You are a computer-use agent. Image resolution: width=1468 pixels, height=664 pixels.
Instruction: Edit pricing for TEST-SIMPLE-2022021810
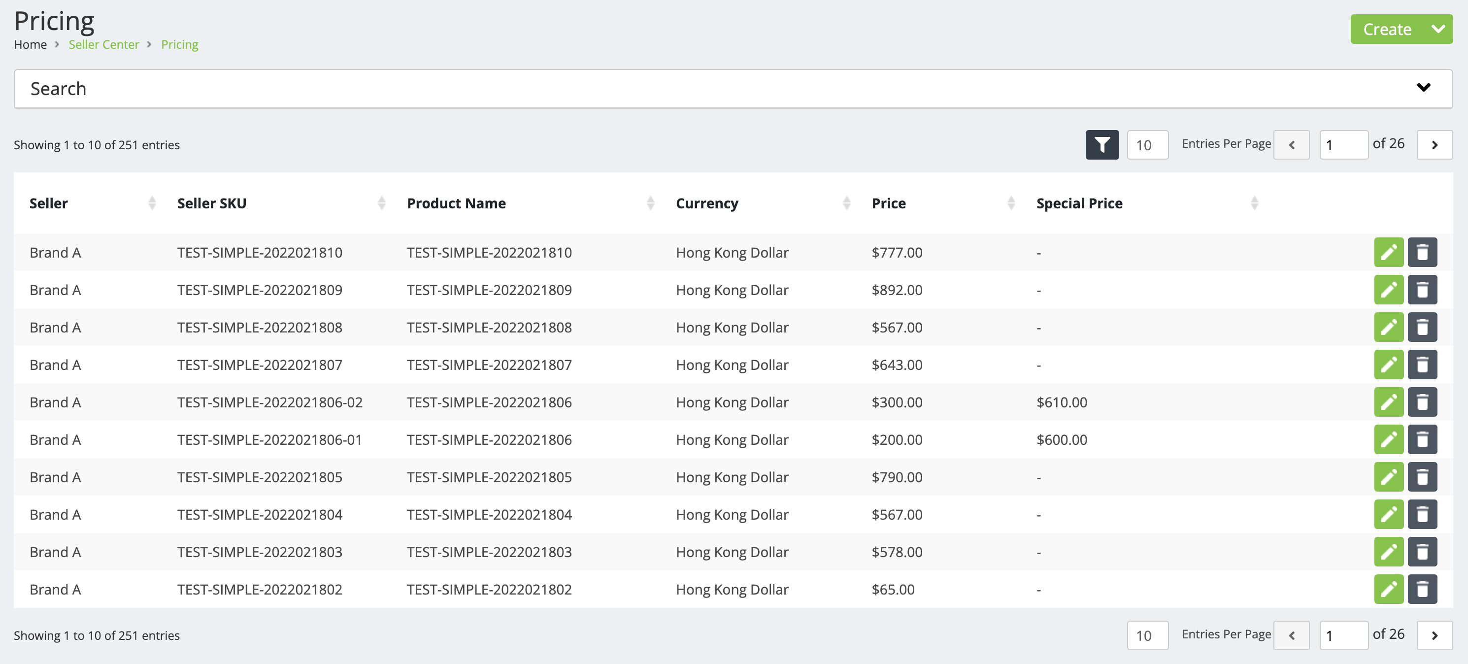point(1388,253)
